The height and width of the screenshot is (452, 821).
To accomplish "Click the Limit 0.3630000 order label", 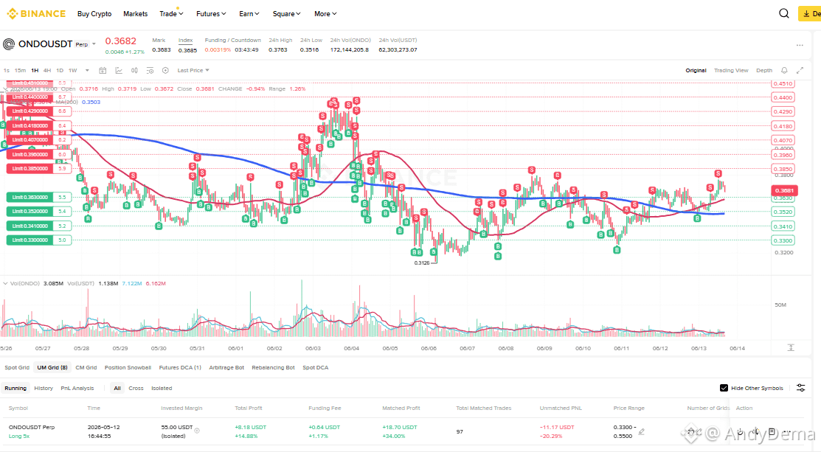I will tap(30, 197).
